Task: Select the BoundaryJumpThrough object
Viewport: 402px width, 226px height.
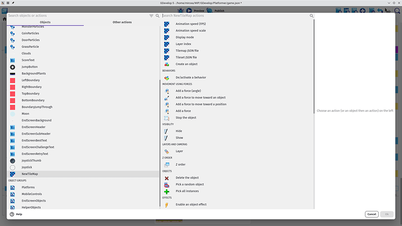Action: click(x=83, y=107)
